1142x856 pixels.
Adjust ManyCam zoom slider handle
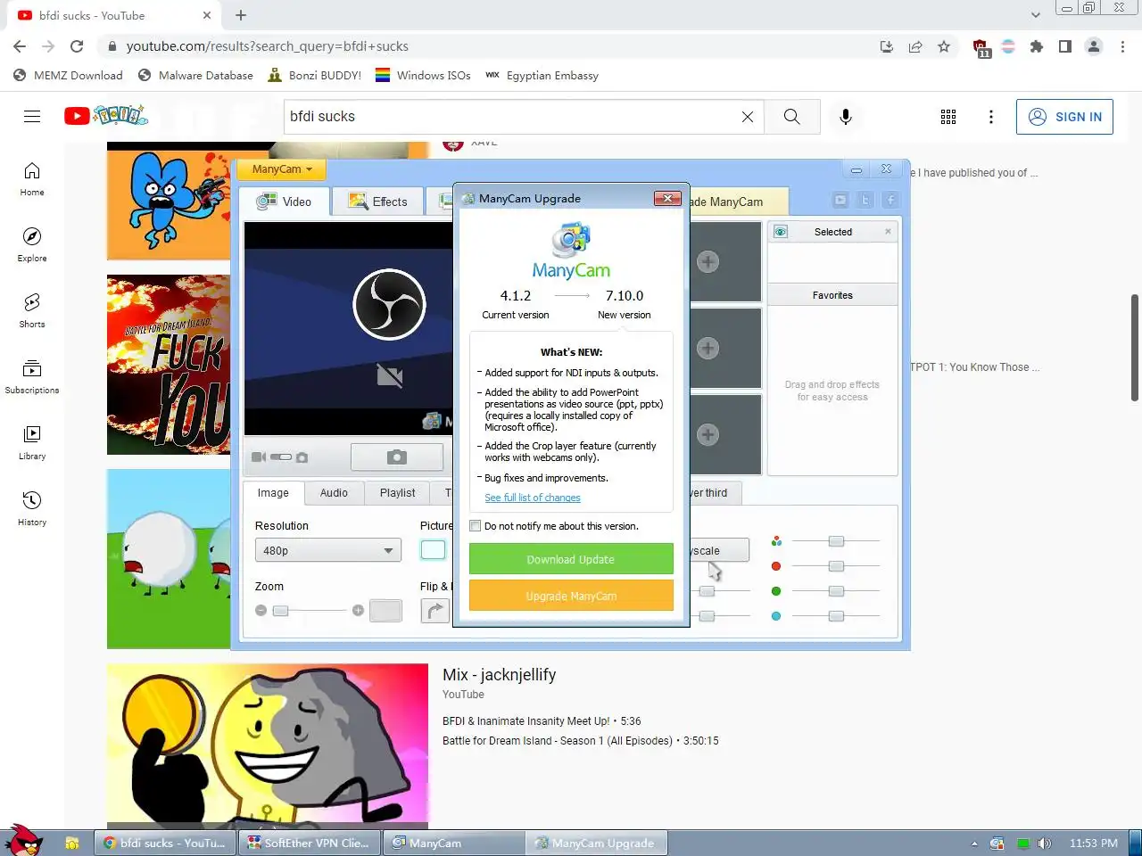(280, 611)
